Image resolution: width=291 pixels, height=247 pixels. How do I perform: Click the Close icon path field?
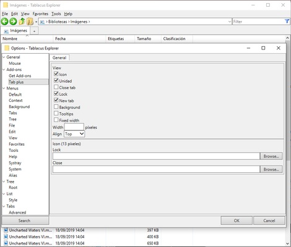click(156, 169)
